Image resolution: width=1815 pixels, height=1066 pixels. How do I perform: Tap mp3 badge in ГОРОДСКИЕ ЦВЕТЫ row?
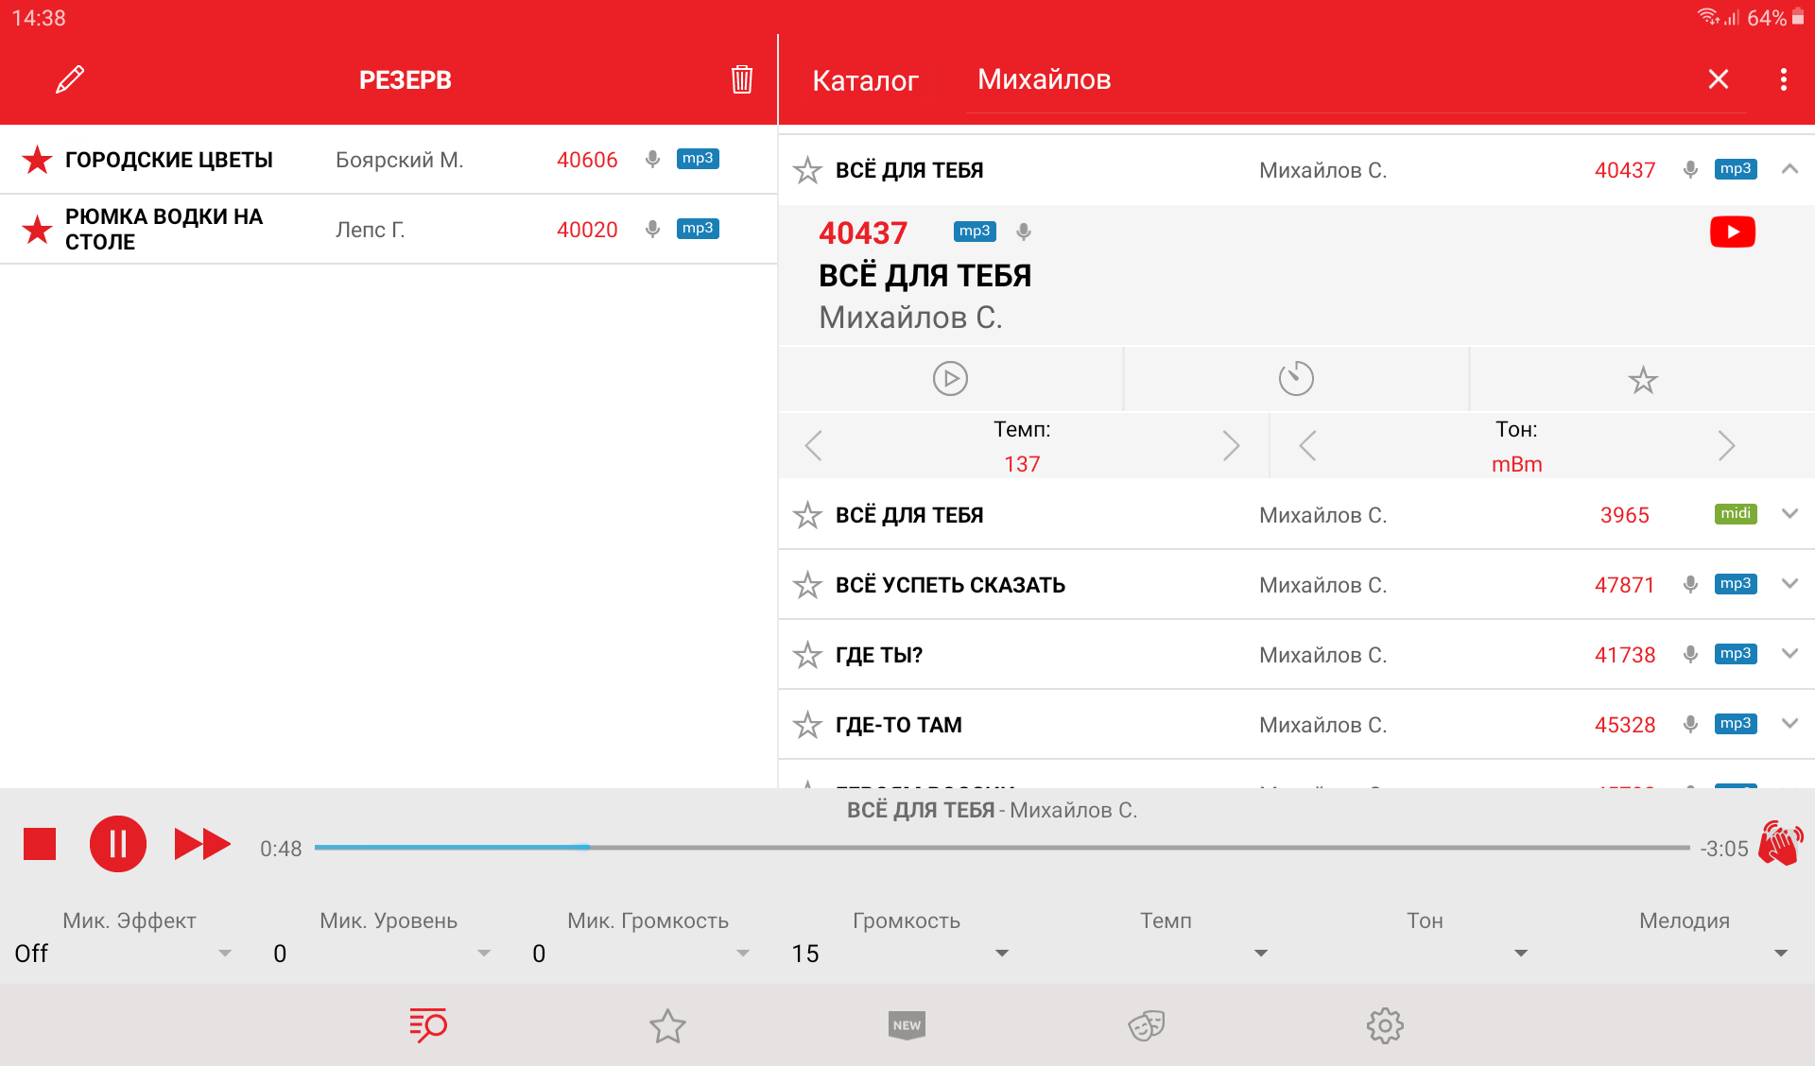coord(698,159)
